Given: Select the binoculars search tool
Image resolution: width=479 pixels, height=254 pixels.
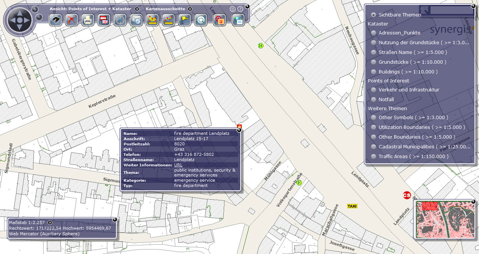Looking at the screenshot, I should click(56, 20).
